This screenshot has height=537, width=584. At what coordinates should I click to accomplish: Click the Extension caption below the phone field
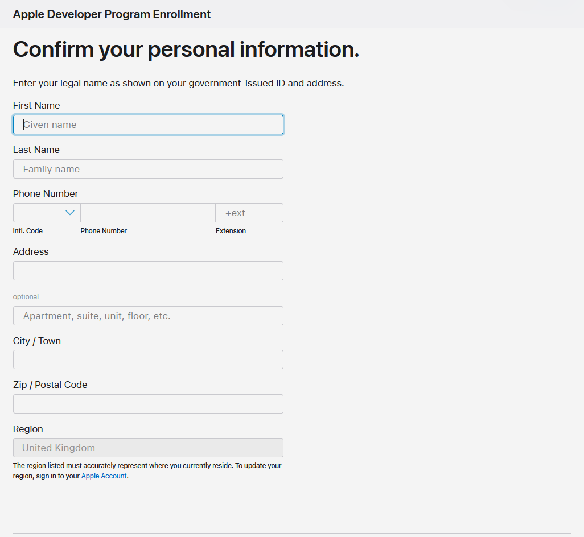231,231
